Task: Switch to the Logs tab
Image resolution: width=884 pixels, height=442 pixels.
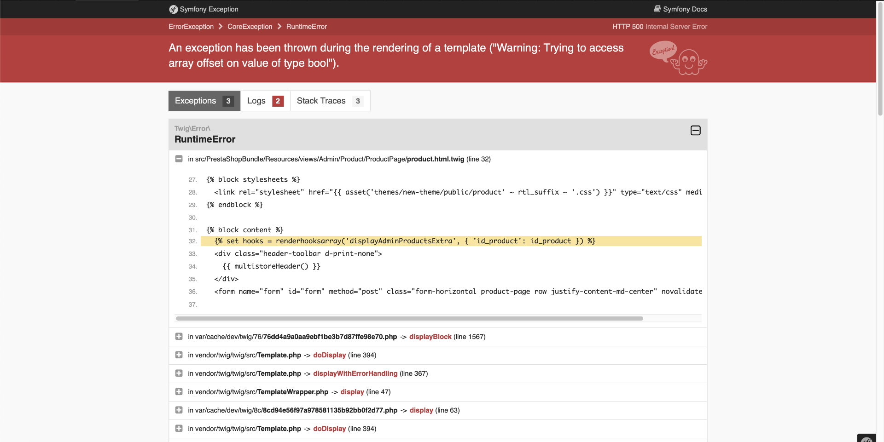Action: (x=265, y=101)
